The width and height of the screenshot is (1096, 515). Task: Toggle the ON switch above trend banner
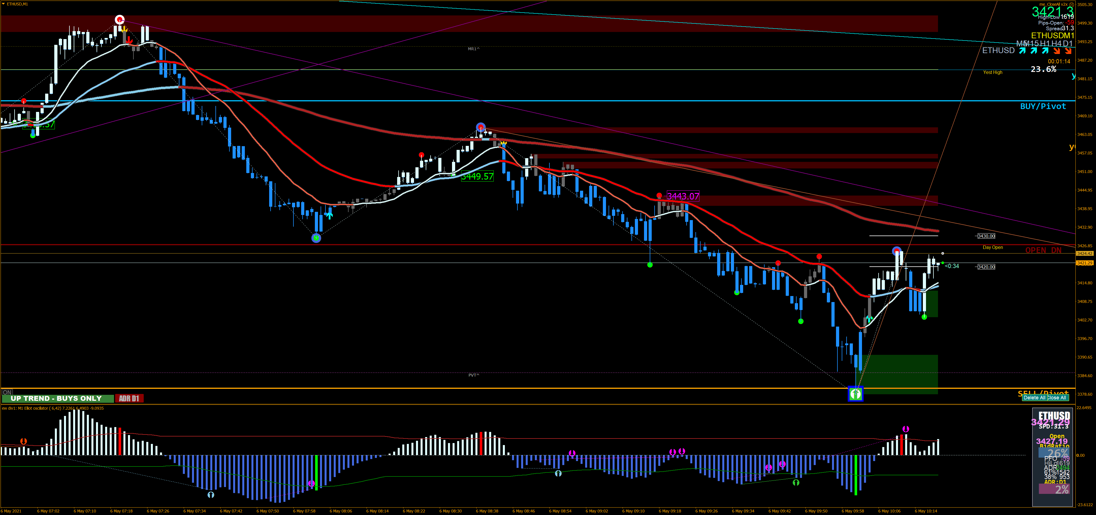click(7, 392)
